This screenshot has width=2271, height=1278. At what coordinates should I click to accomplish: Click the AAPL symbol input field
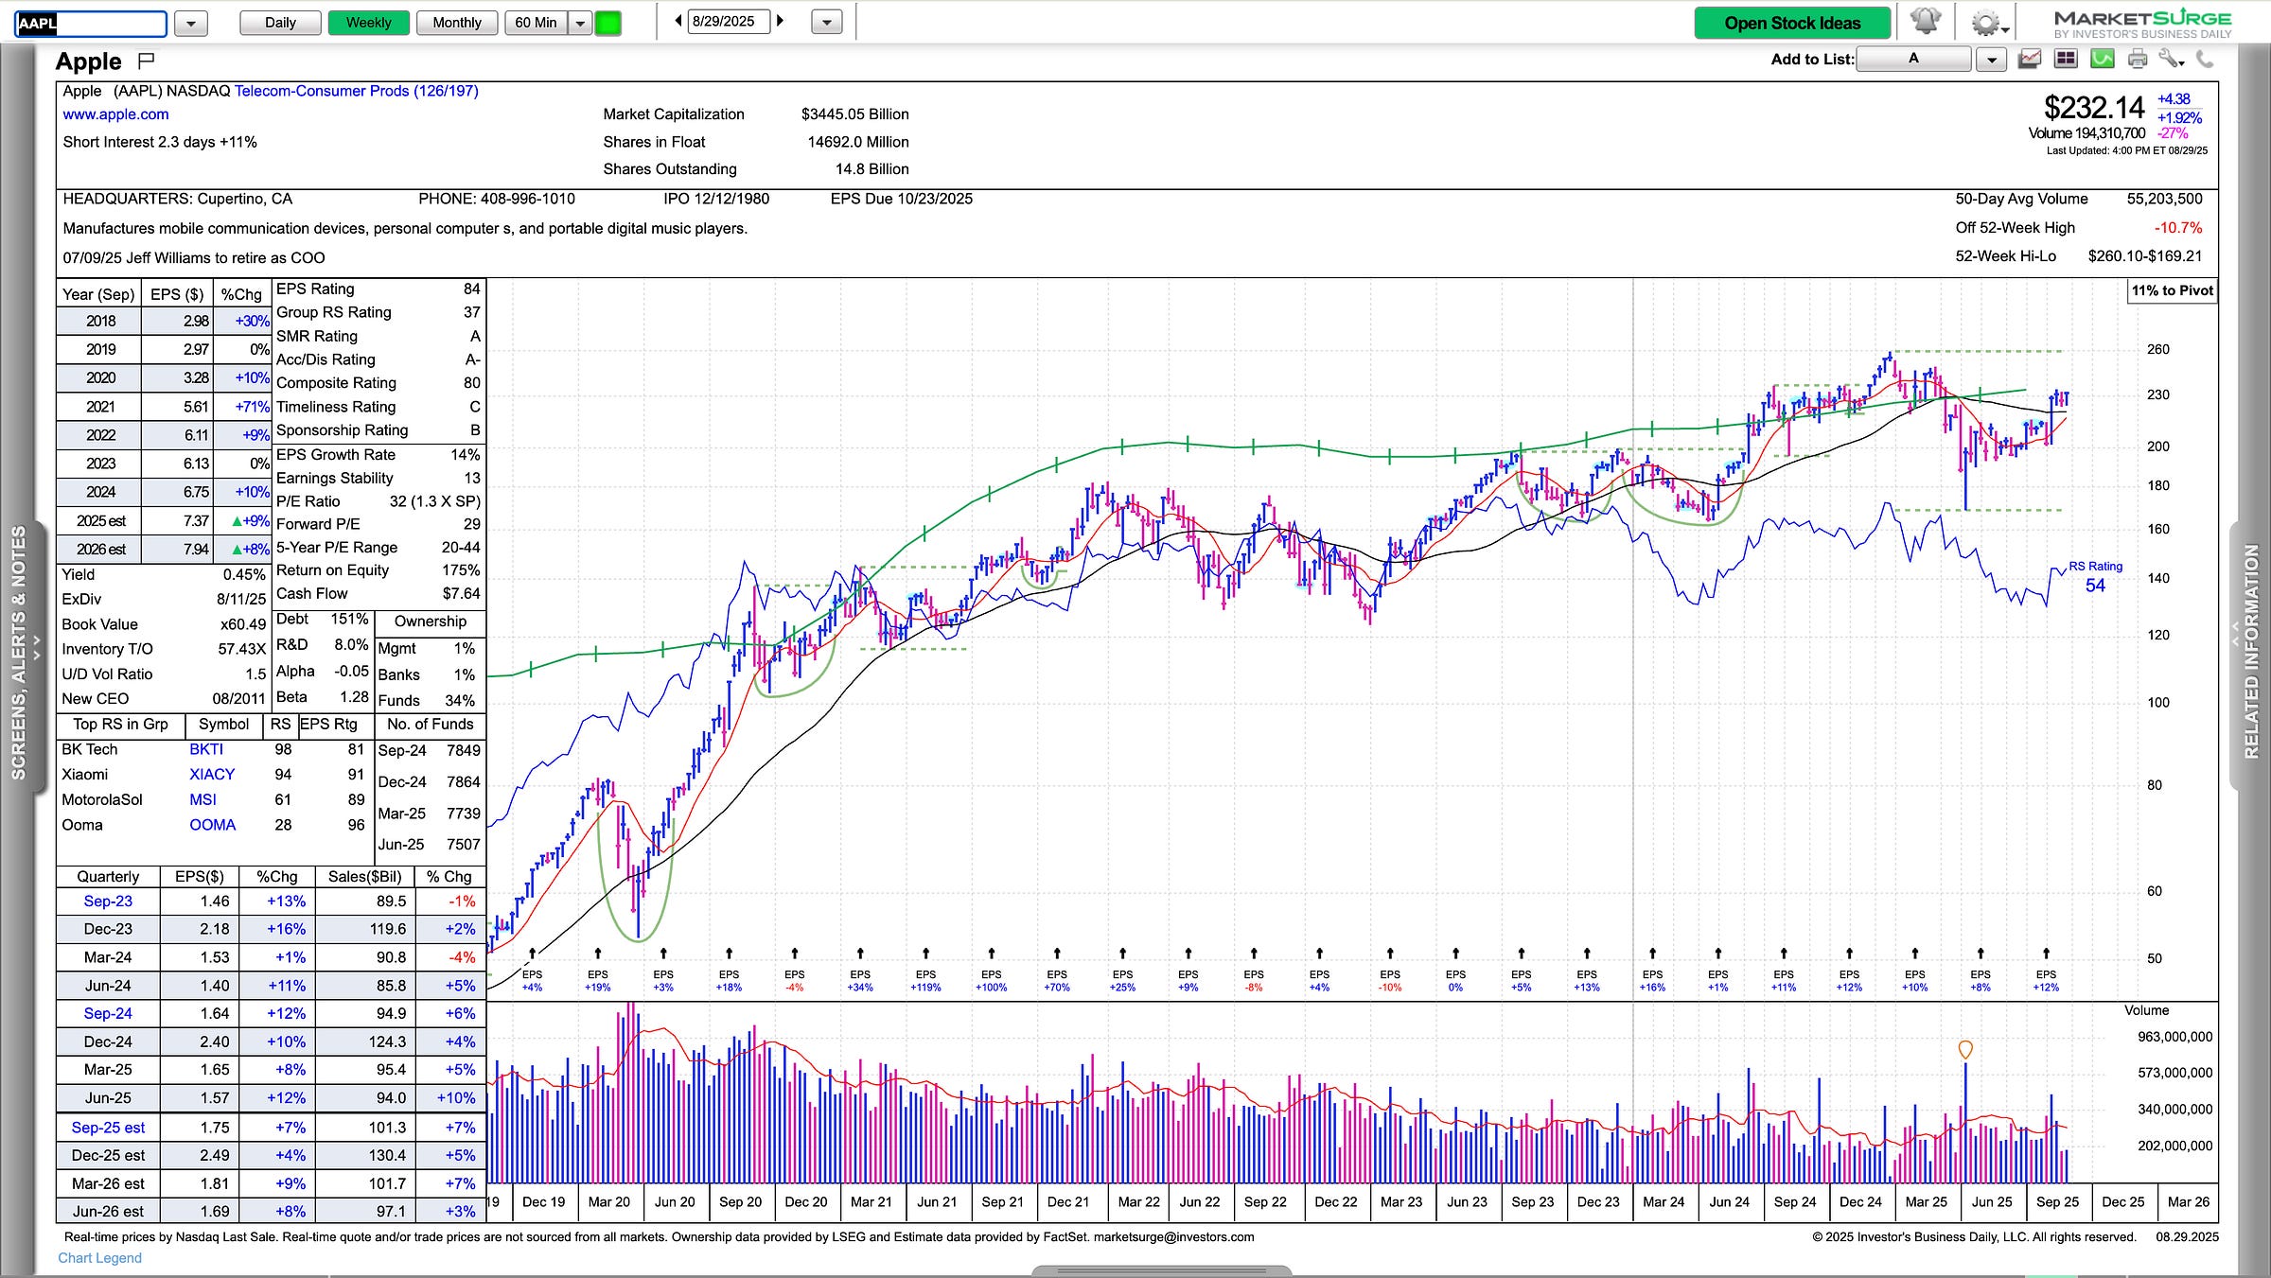pyautogui.click(x=91, y=23)
